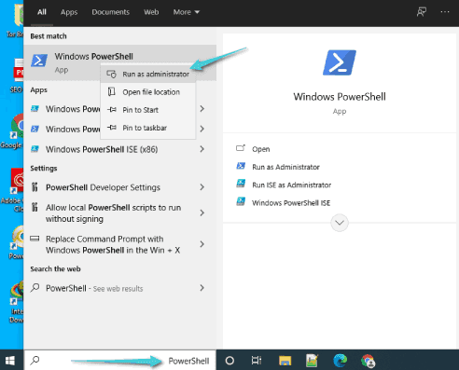Choose Pin to Start in the context menu
This screenshot has width=459, height=370.
pos(148,110)
